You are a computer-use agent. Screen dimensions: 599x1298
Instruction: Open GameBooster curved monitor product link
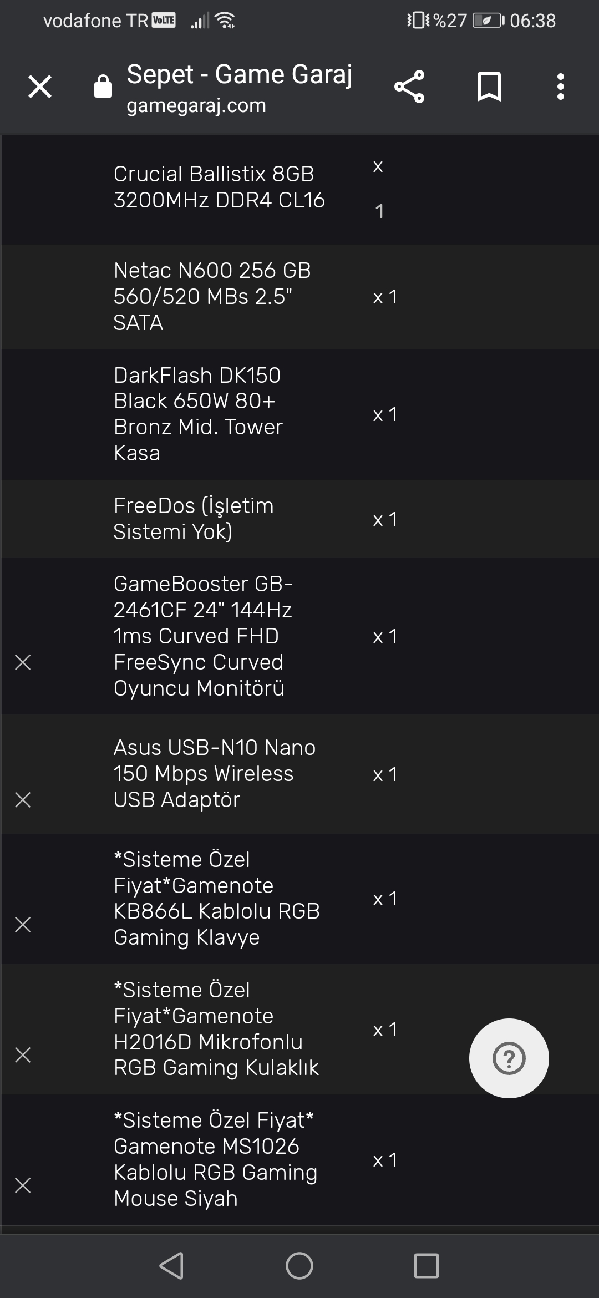tap(202, 636)
